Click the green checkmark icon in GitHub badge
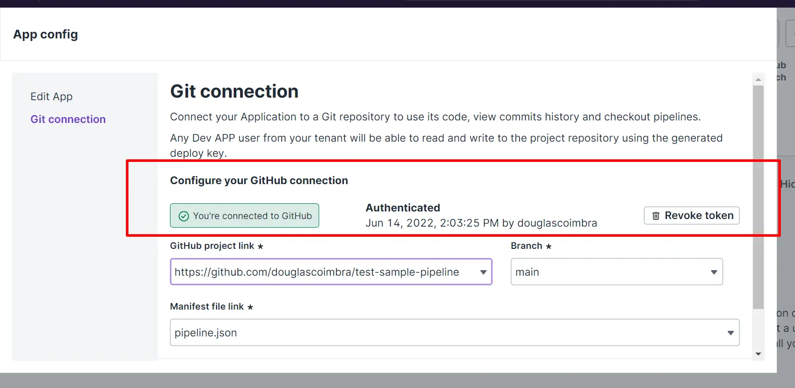 [184, 216]
